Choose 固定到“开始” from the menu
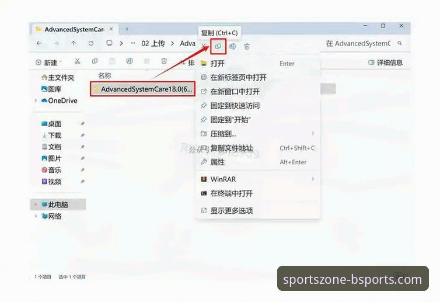Screen dimensions: 440x302 259,120
